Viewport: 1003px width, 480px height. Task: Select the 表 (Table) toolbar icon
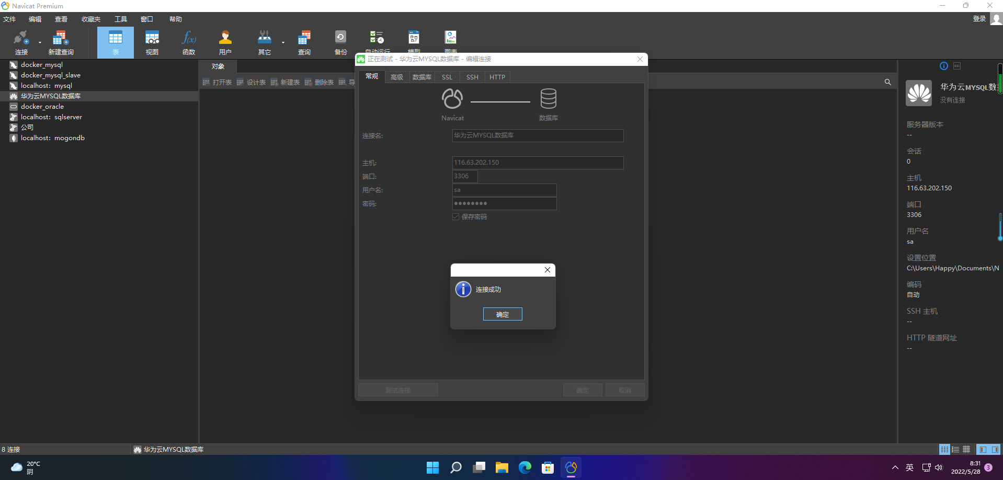pyautogui.click(x=116, y=43)
